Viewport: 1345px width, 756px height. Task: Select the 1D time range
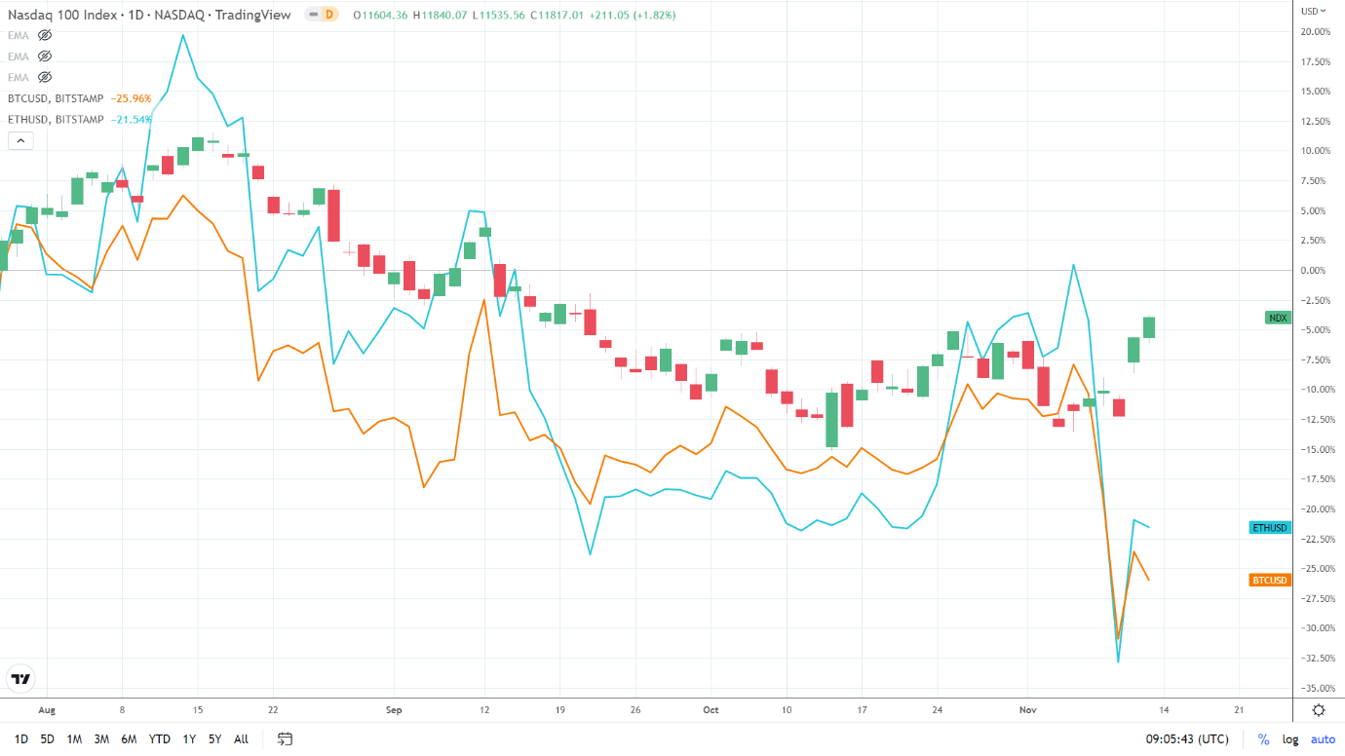20,739
